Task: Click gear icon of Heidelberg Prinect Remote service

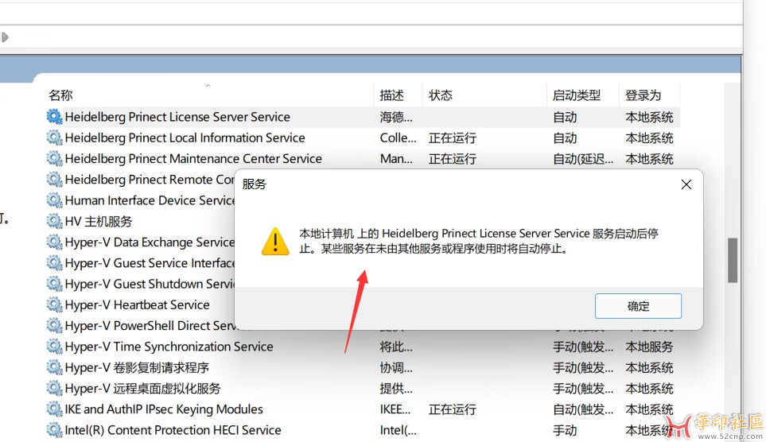Action: click(x=54, y=180)
